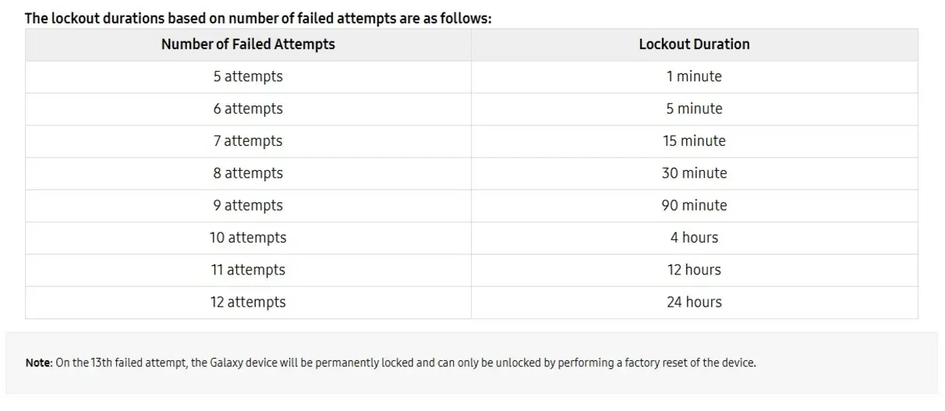Click the 'Number of Failed Attempts' column header
Viewport: 945px width, 411px height.
click(248, 44)
